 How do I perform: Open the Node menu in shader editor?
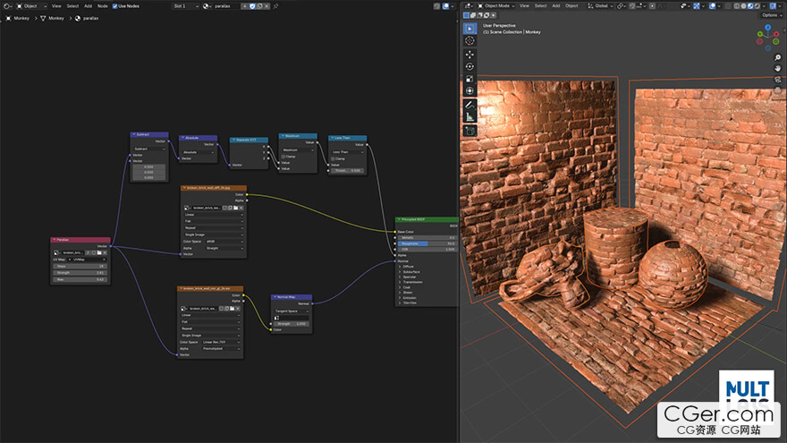pos(102,5)
